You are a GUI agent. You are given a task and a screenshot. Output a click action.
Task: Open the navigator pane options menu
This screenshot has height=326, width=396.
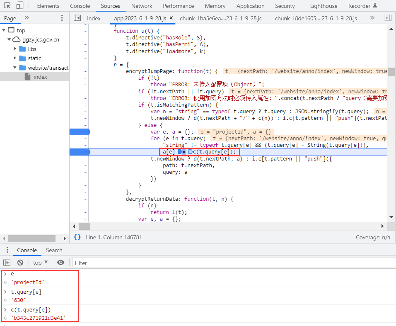coord(62,18)
